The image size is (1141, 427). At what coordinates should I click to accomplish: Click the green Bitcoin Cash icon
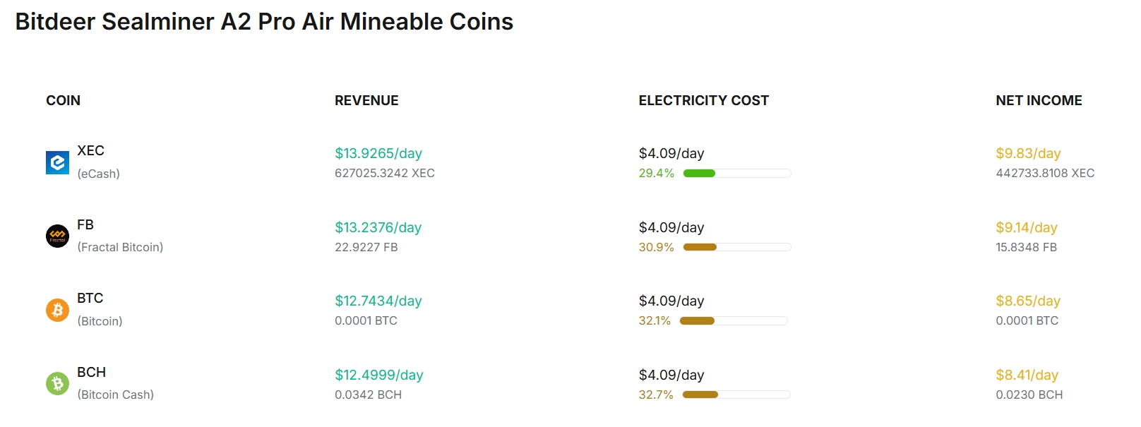(57, 383)
